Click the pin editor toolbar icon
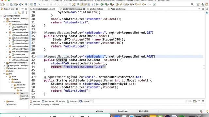 pos(154,4)
